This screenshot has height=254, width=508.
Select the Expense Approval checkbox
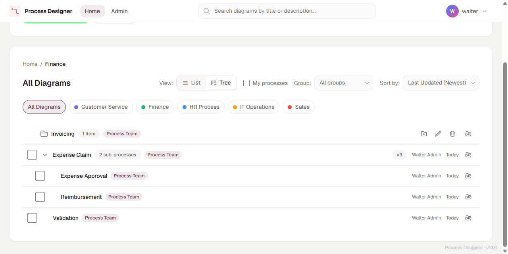coord(40,176)
